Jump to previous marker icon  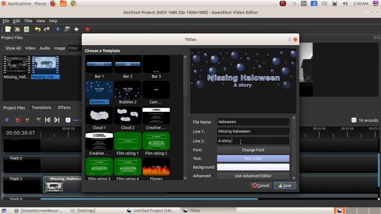pyautogui.click(x=48, y=120)
